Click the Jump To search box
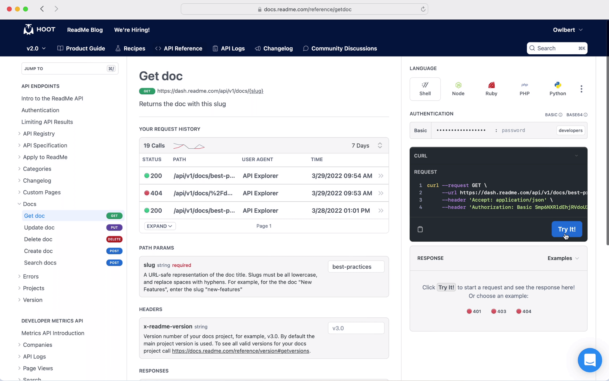609x381 pixels. click(70, 69)
